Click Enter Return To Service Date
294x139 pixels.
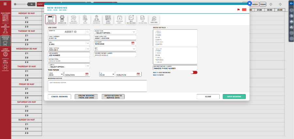[113, 97]
